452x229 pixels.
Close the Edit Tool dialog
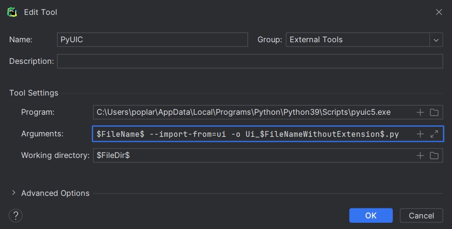pyautogui.click(x=439, y=12)
